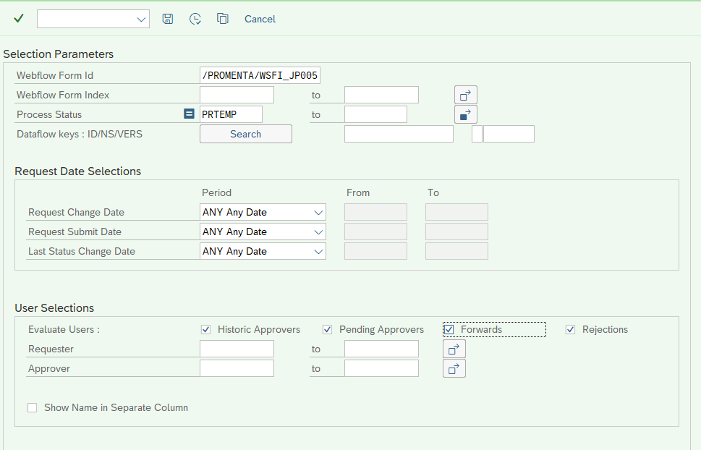Click the Execute clock icon in toolbar

click(195, 19)
